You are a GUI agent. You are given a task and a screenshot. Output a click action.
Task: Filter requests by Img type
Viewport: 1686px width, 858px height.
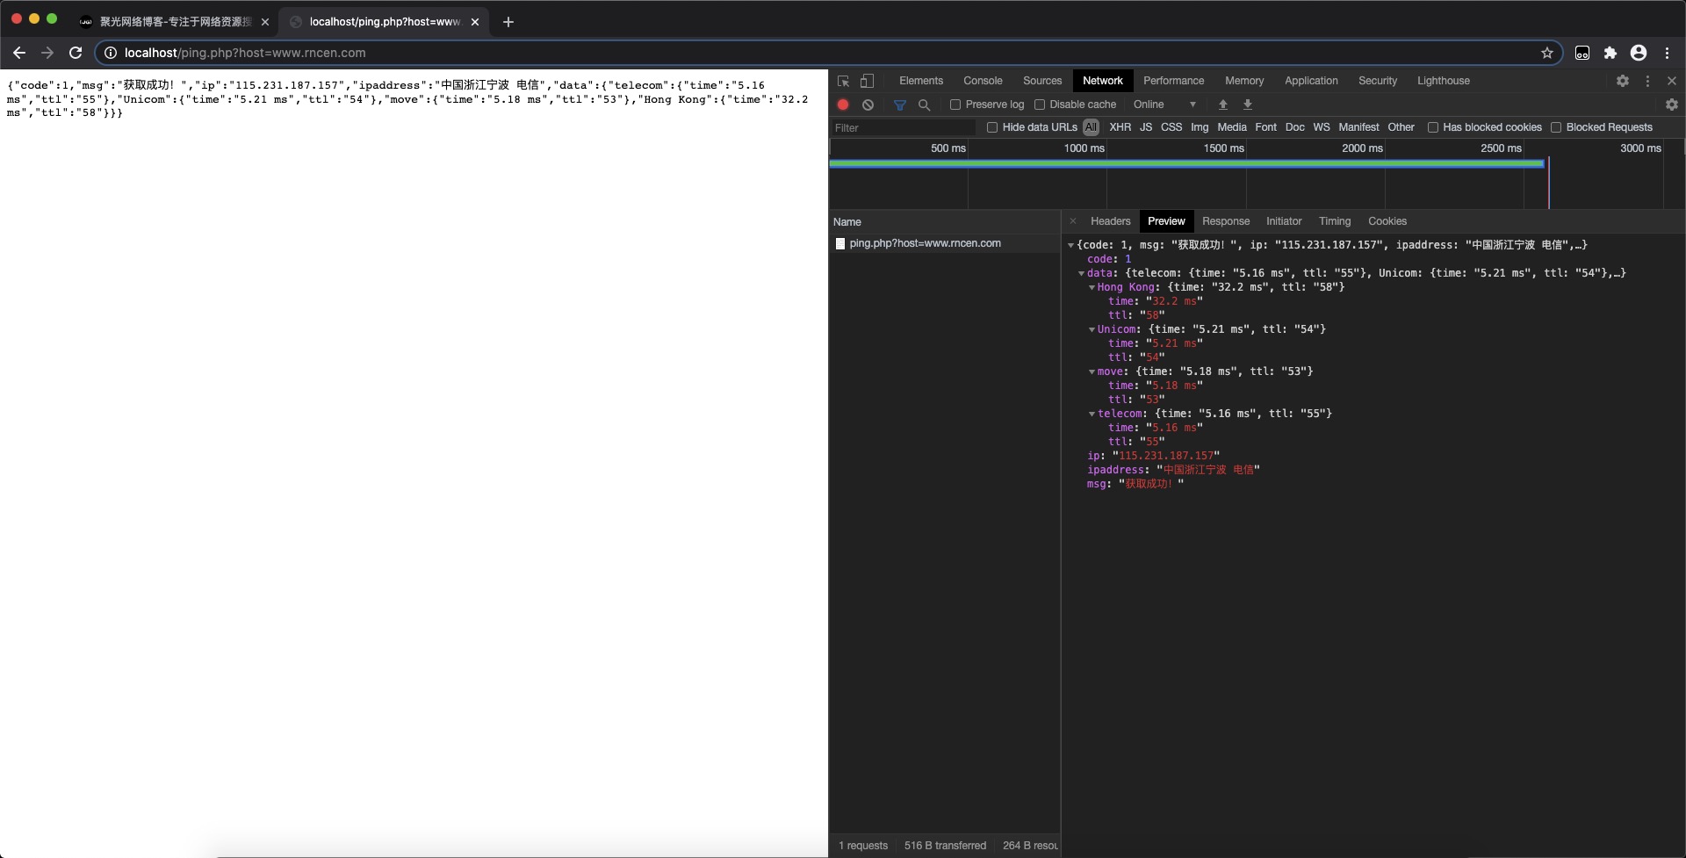coord(1200,127)
